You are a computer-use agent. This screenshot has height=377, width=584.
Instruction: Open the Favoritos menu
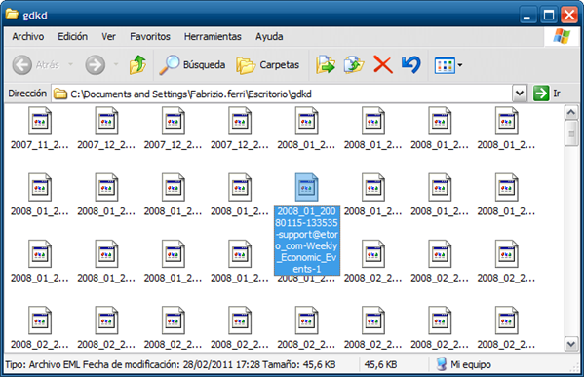(x=150, y=36)
